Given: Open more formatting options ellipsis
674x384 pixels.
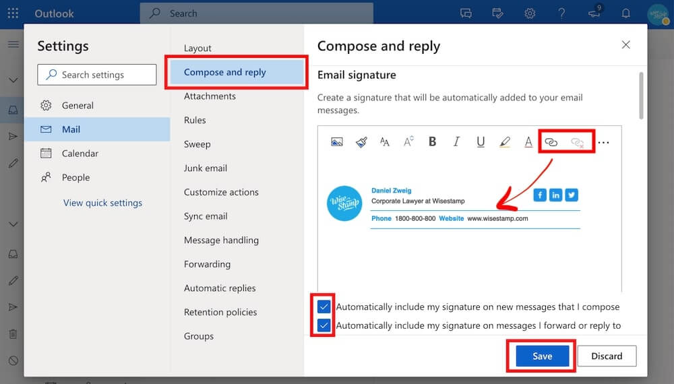Looking at the screenshot, I should [604, 142].
